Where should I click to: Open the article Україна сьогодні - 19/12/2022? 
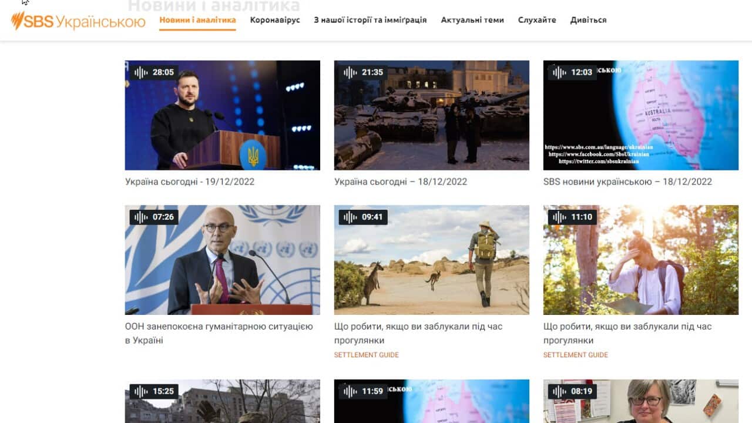click(x=189, y=182)
